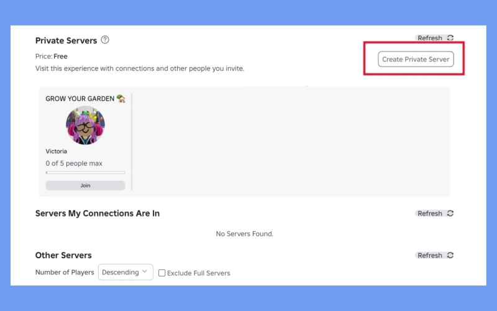Click the Private Servers section heading
The image size is (497, 311).
coord(66,40)
